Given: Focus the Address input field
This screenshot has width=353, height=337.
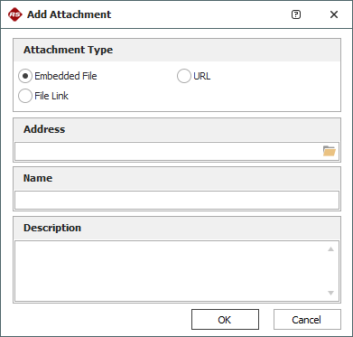Looking at the screenshot, I should pos(169,151).
